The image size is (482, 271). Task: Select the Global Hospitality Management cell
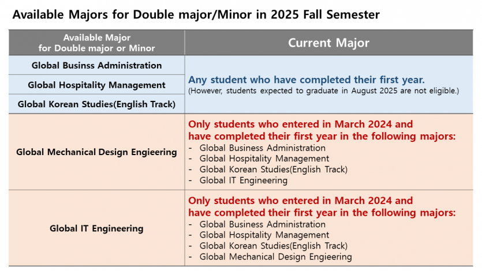[96, 85]
